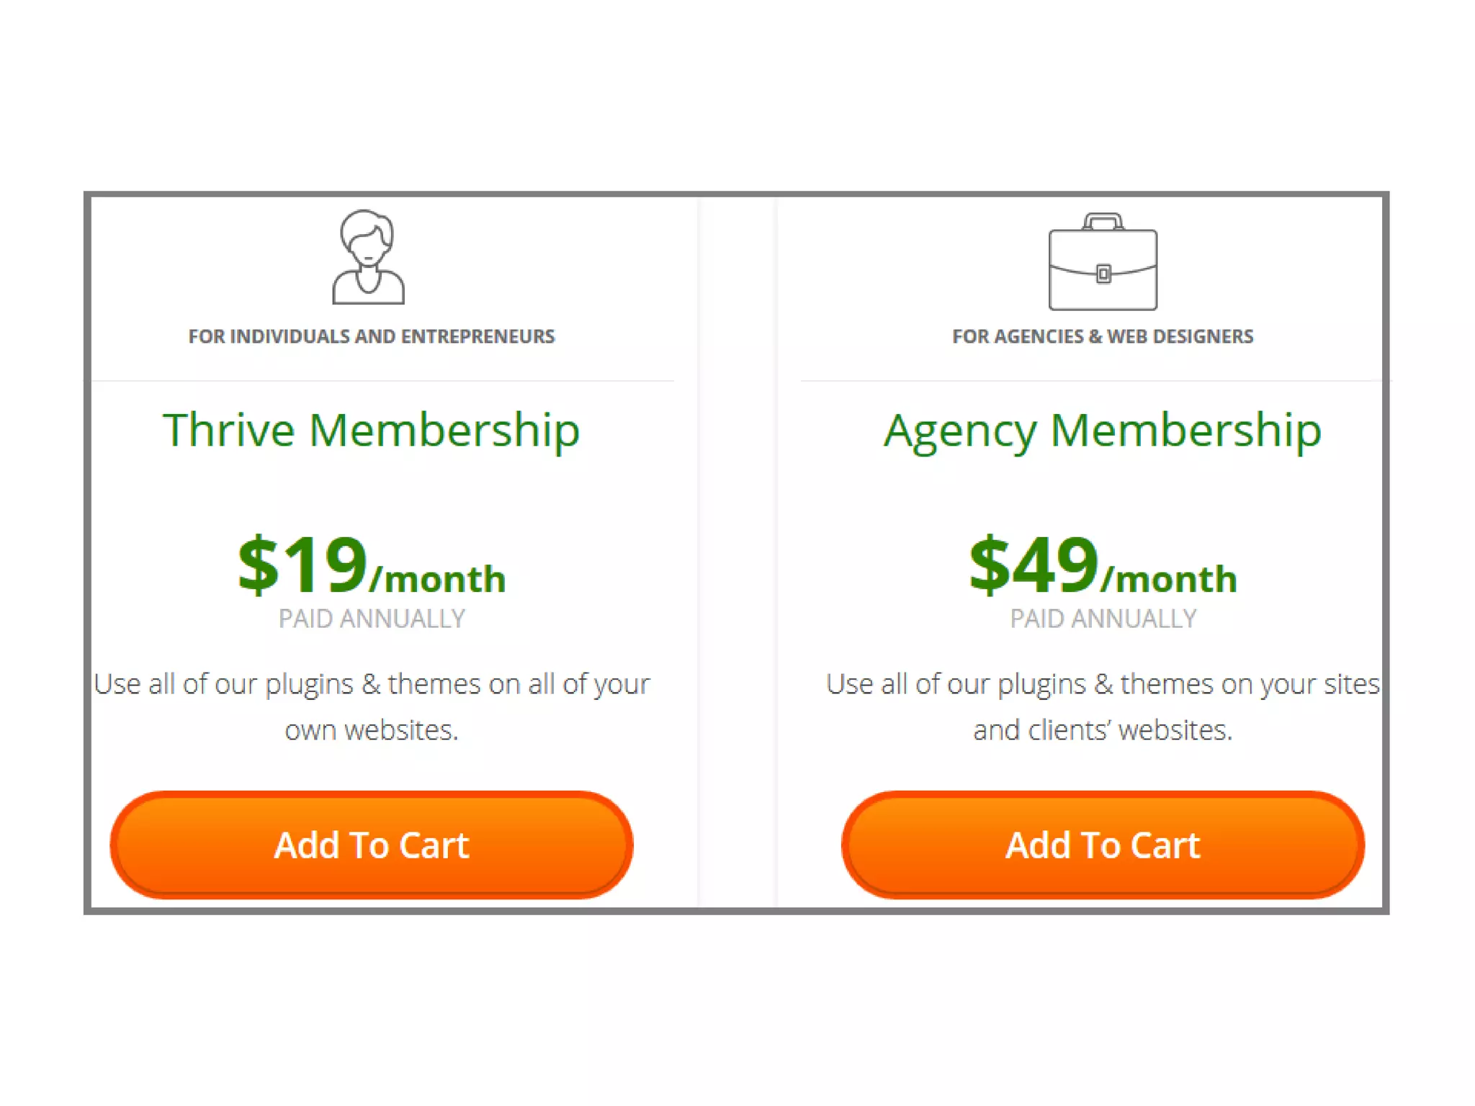Click the person icon for individuals
Screen dimensions: 1475x1106
[x=368, y=257]
